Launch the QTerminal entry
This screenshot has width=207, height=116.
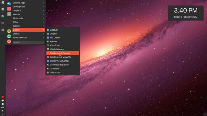click(63, 69)
